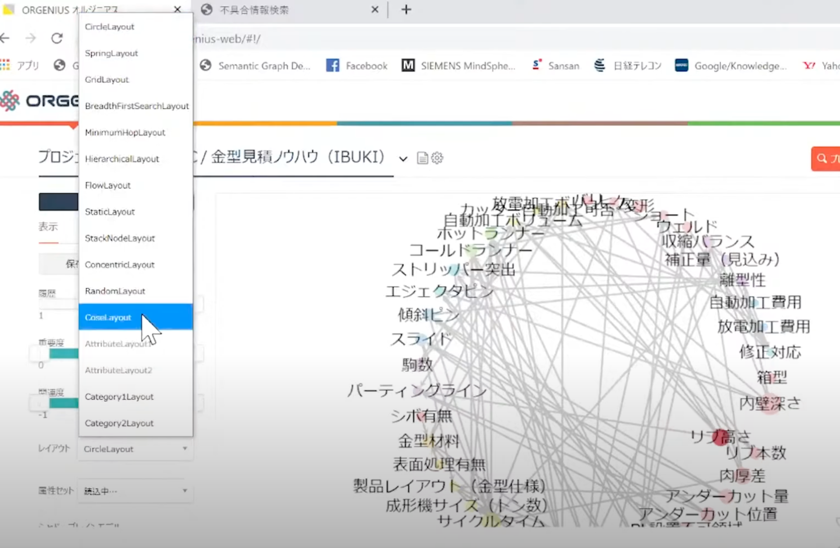Click the orange search button
The height and width of the screenshot is (548, 840).
coord(825,158)
